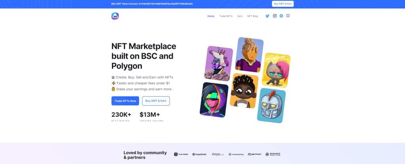Image resolution: width=405 pixels, height=164 pixels.
Task: Click the site logo in the header
Action: 115,16
